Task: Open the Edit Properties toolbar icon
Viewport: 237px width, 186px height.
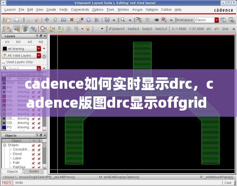Action: [80, 20]
